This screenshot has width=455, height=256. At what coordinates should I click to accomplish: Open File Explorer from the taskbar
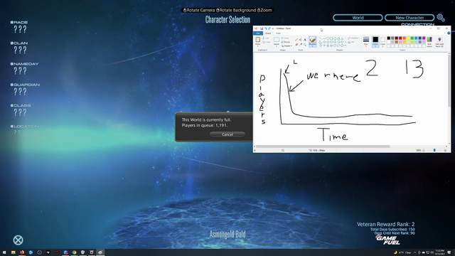coord(14,252)
